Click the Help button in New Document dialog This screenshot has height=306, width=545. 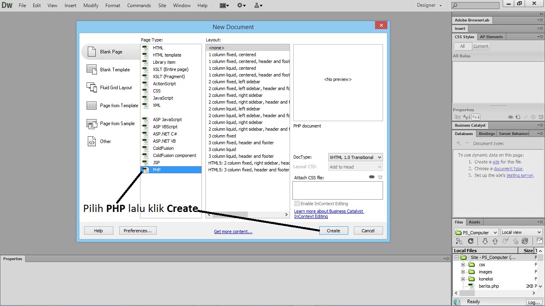99,231
